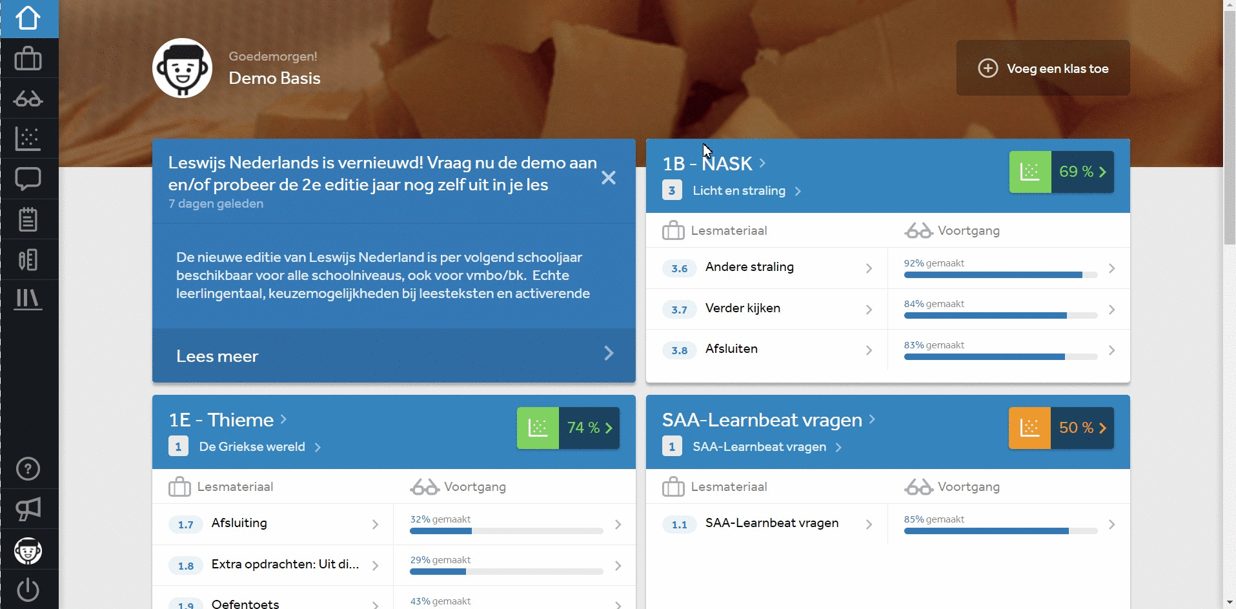Open Lesmateriaal tab in Thieme card
This screenshot has width=1236, height=609.
pyautogui.click(x=221, y=486)
